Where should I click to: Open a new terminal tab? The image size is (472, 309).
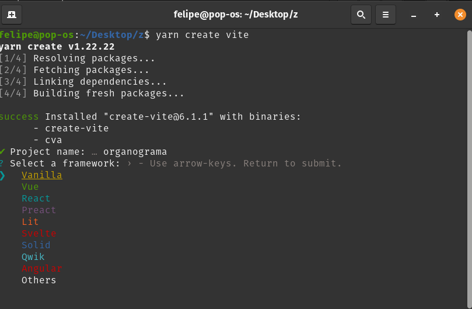coord(12,14)
